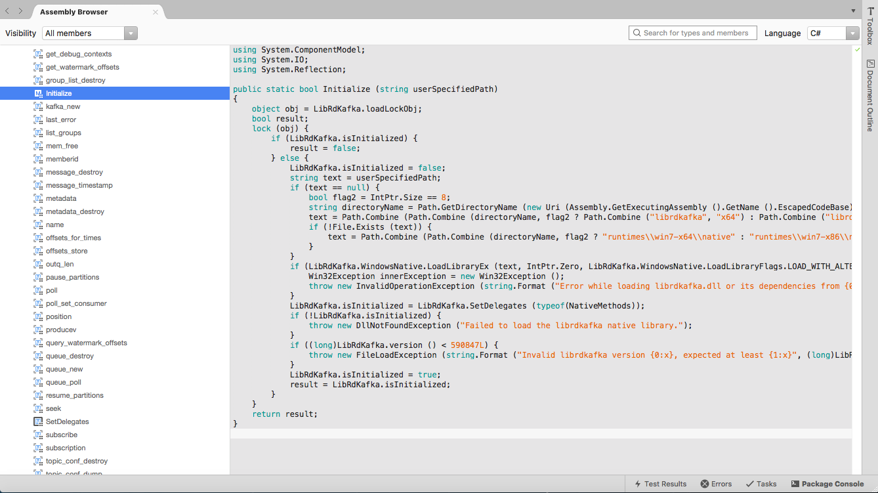The height and width of the screenshot is (493, 878).
Task: Click the private method icon beside SetDelegates
Action: tap(38, 421)
